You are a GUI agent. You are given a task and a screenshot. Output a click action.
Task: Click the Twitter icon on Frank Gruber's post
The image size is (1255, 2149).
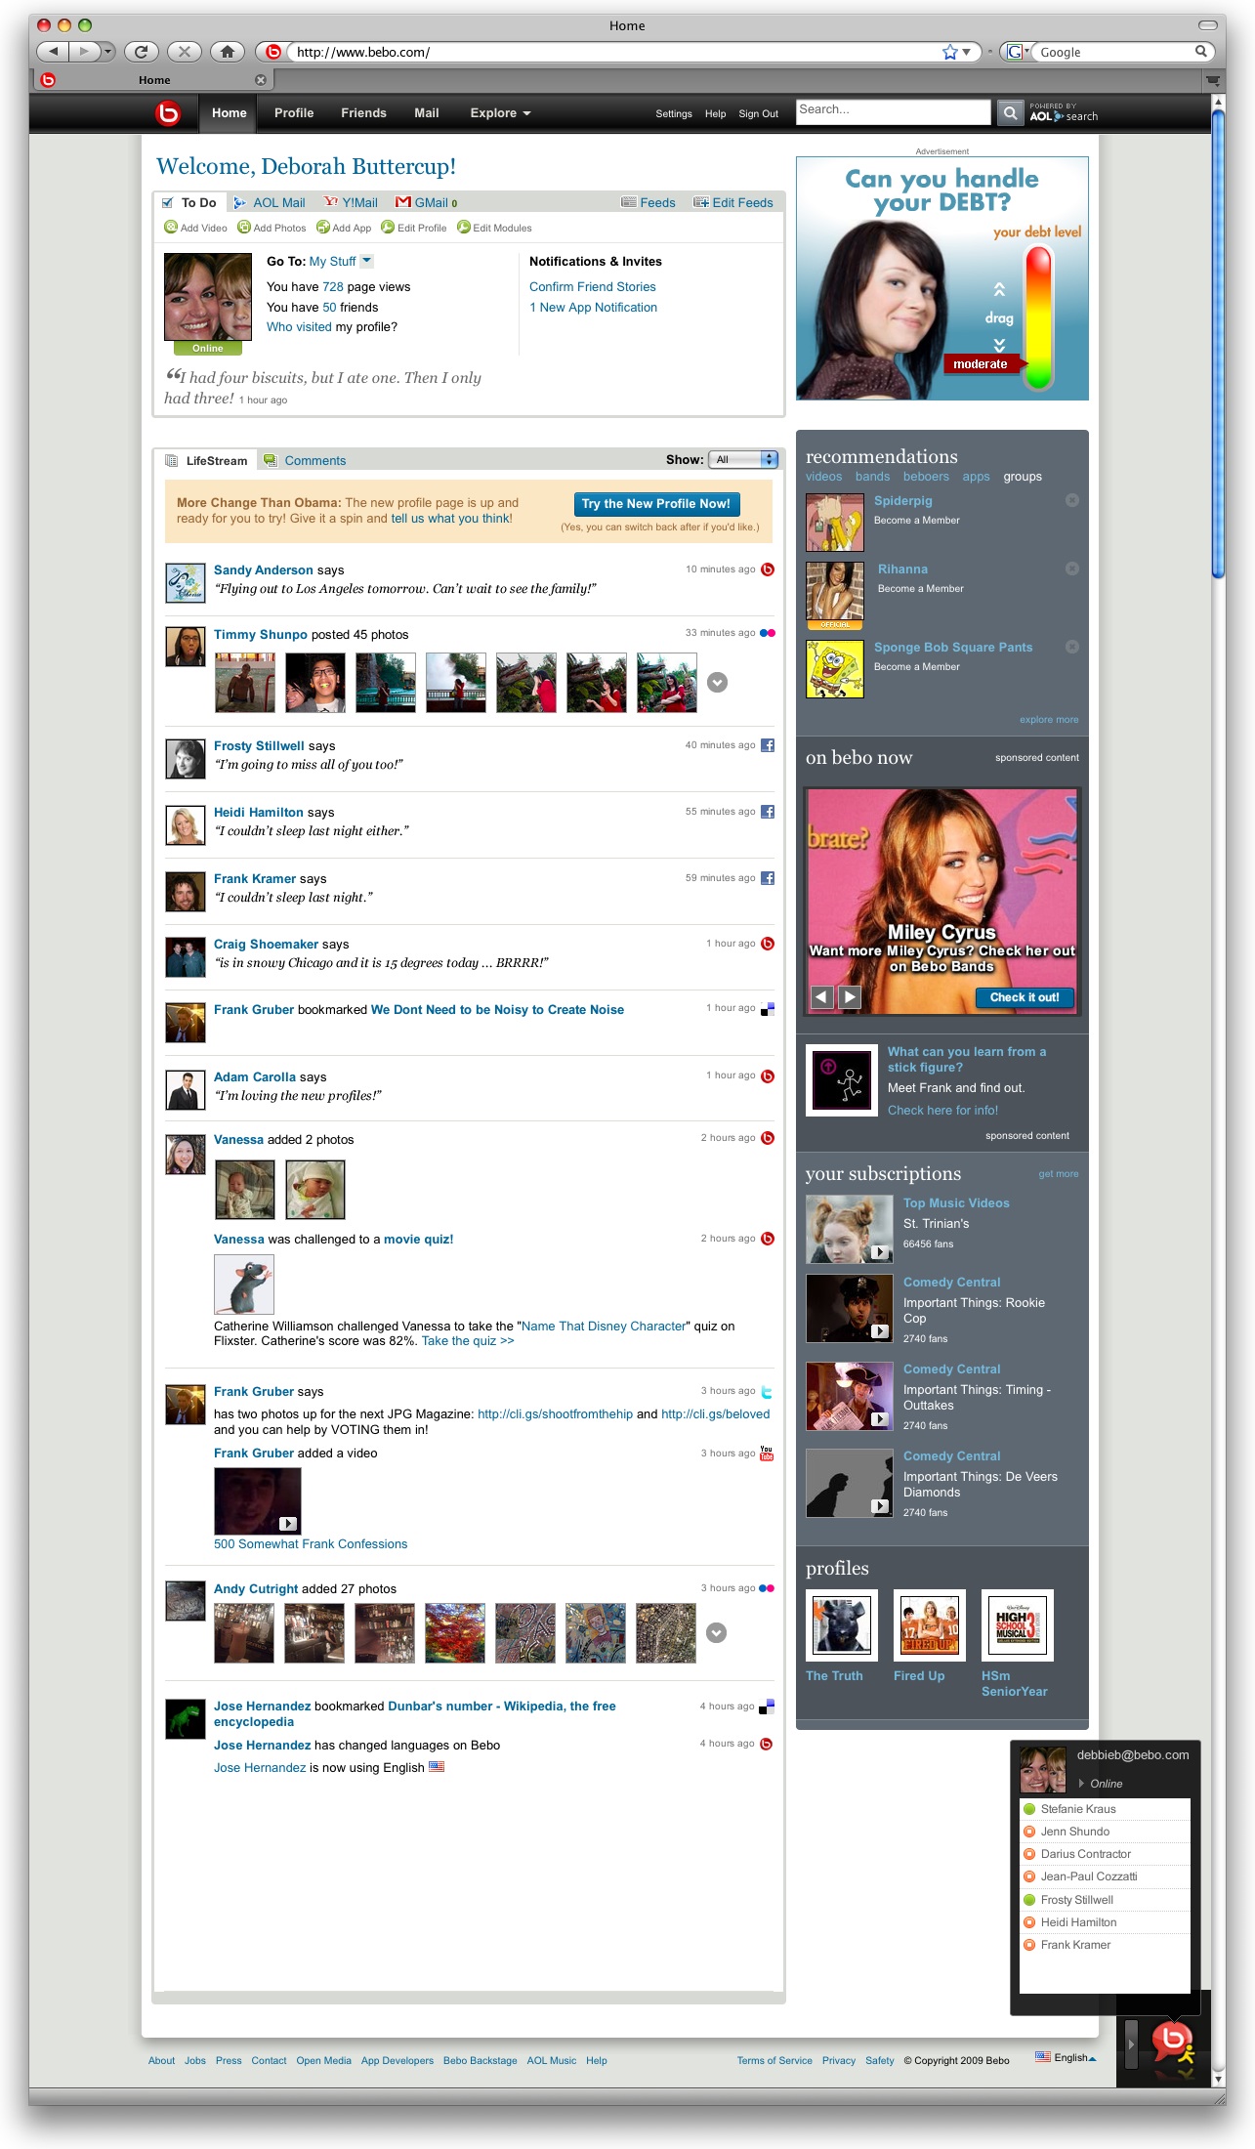click(x=767, y=1392)
